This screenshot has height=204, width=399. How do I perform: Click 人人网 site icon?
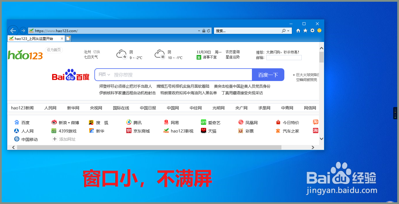coord(17,131)
